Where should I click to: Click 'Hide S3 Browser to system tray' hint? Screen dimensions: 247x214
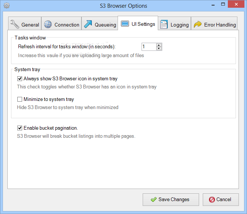pos(67,108)
